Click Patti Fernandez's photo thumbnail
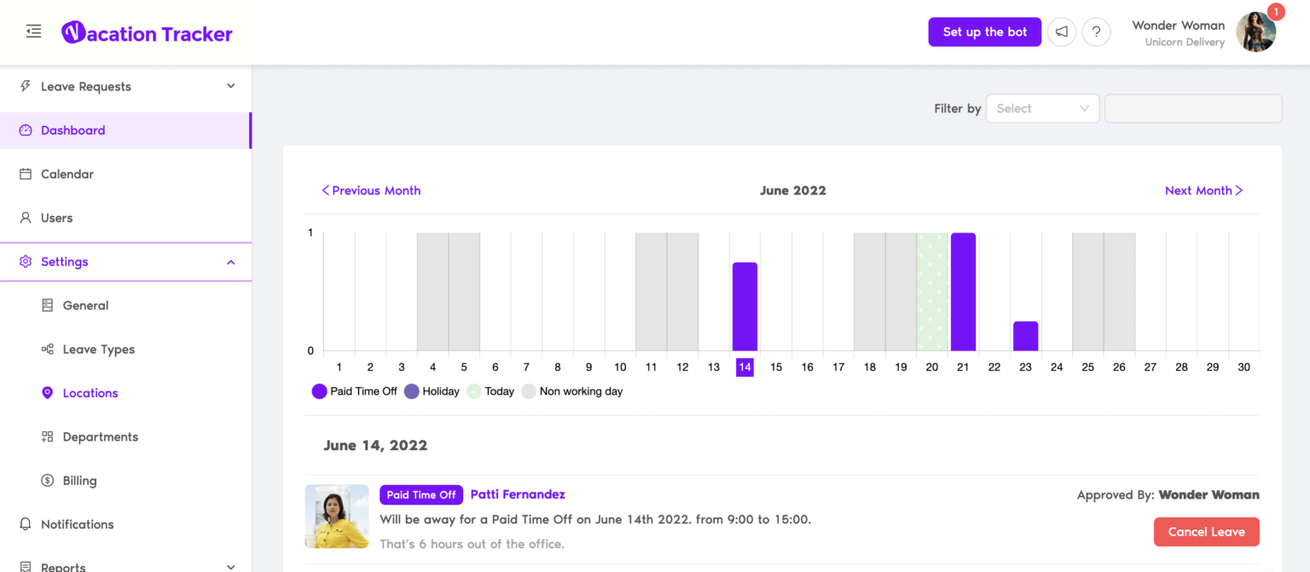This screenshot has width=1310, height=572. click(337, 516)
